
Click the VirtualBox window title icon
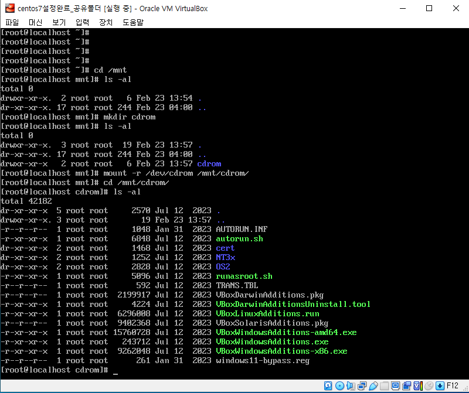9,8
